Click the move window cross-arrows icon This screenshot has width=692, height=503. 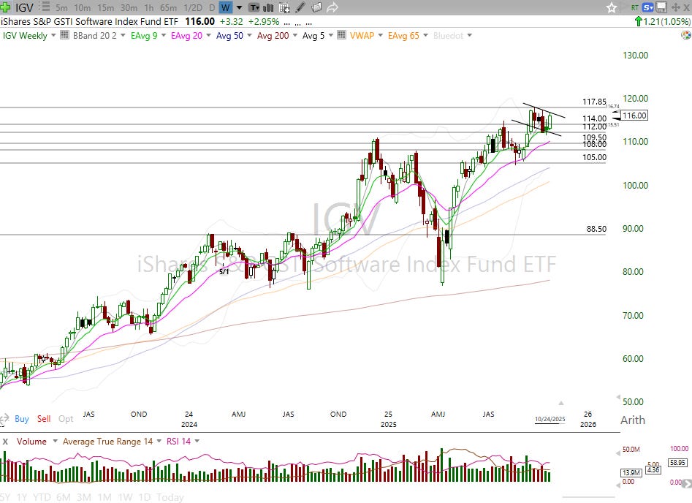click(675, 7)
